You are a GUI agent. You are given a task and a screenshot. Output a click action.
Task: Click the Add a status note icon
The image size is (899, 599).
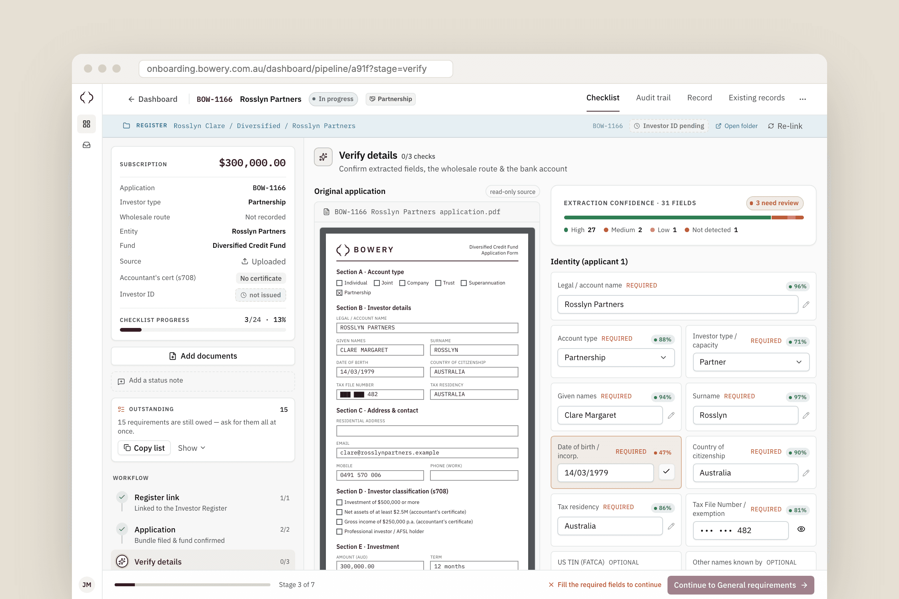[121, 381]
